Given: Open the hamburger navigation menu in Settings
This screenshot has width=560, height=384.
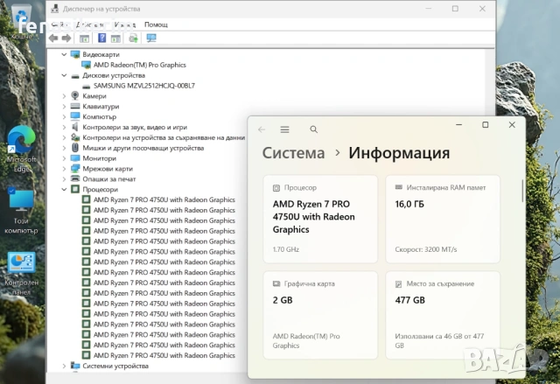Looking at the screenshot, I should pyautogui.click(x=284, y=129).
